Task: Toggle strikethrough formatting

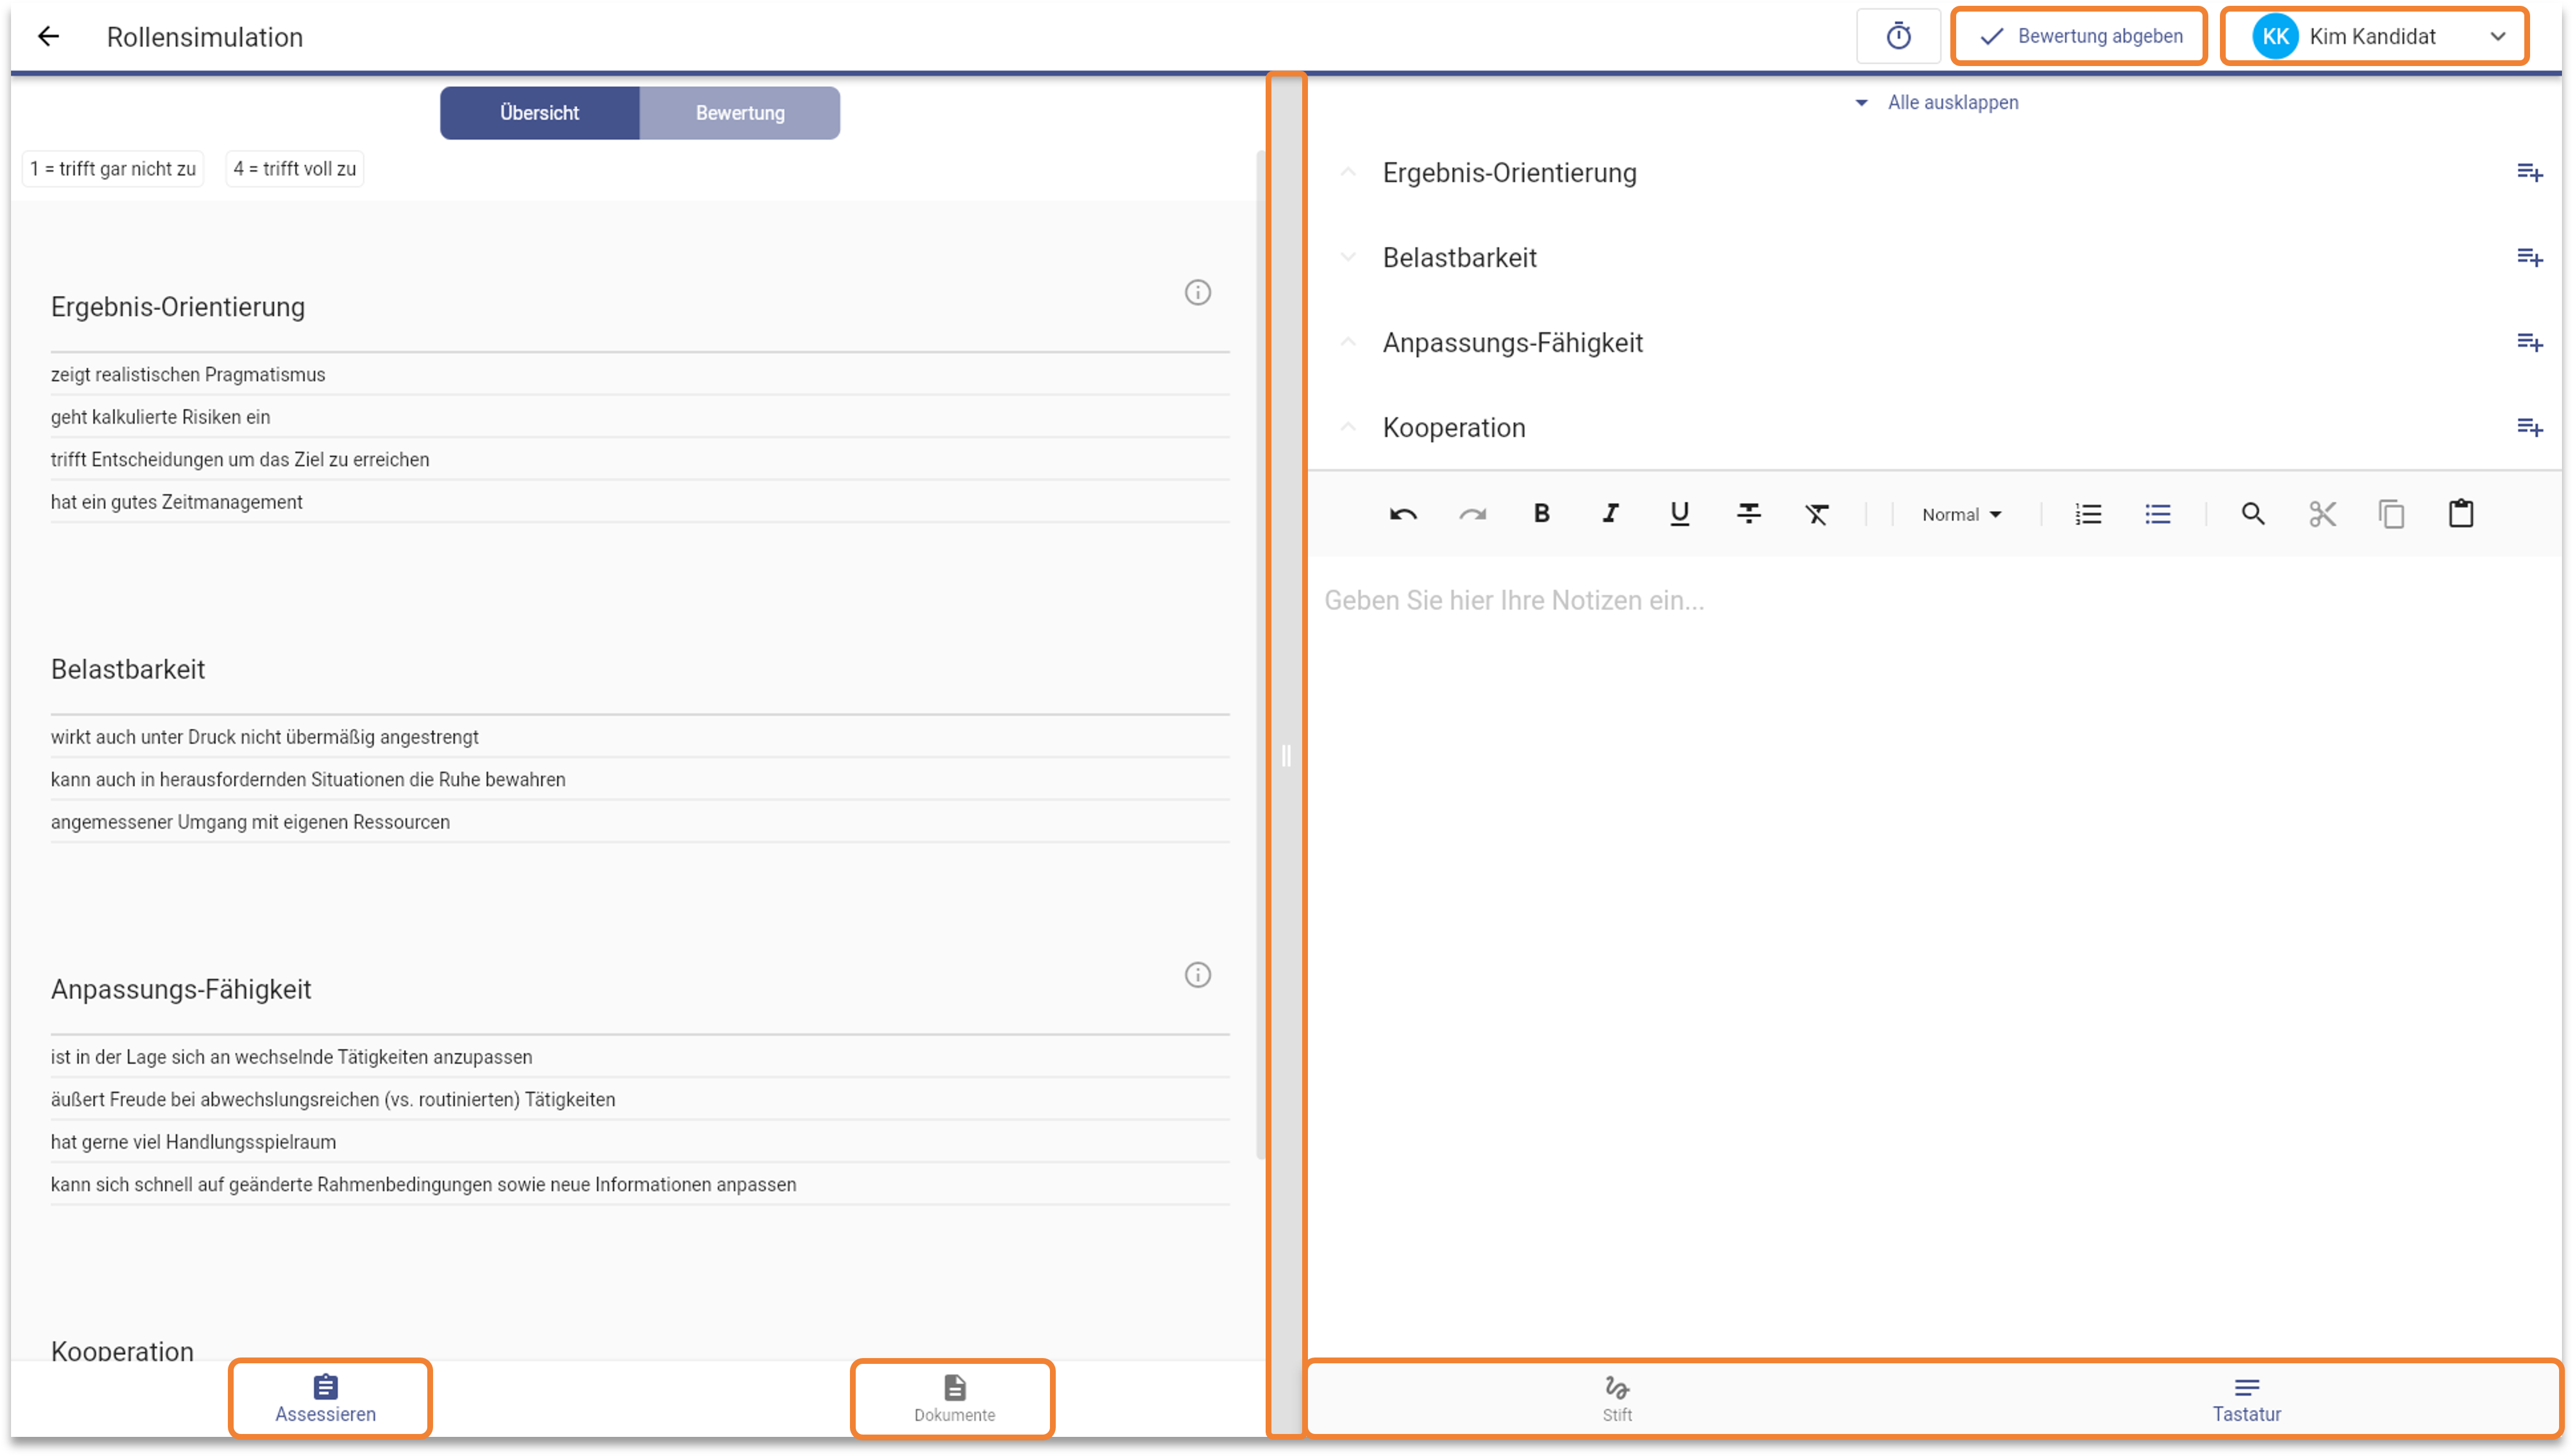Action: 1747,514
